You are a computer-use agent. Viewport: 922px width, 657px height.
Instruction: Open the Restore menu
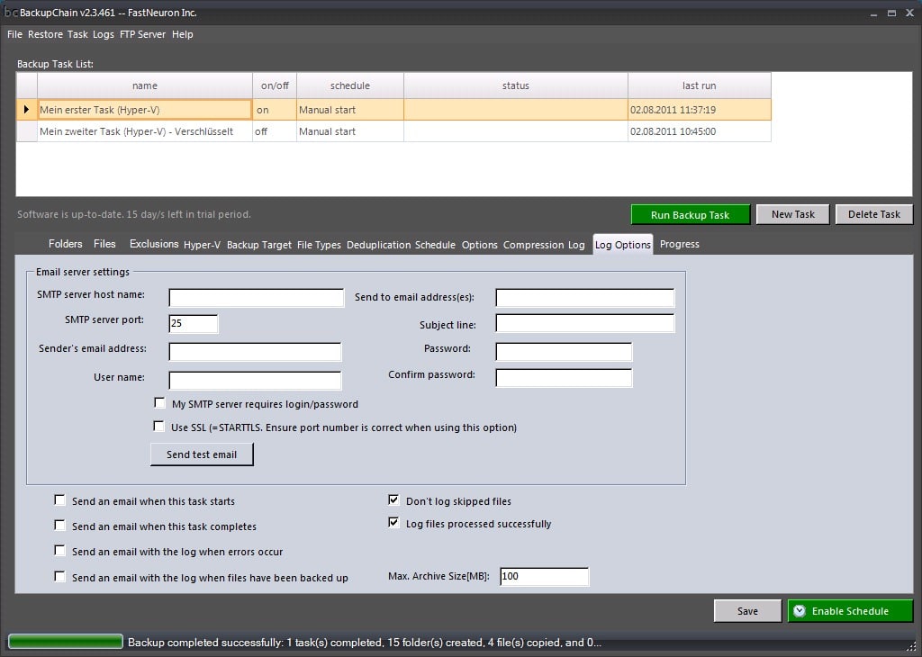point(45,34)
